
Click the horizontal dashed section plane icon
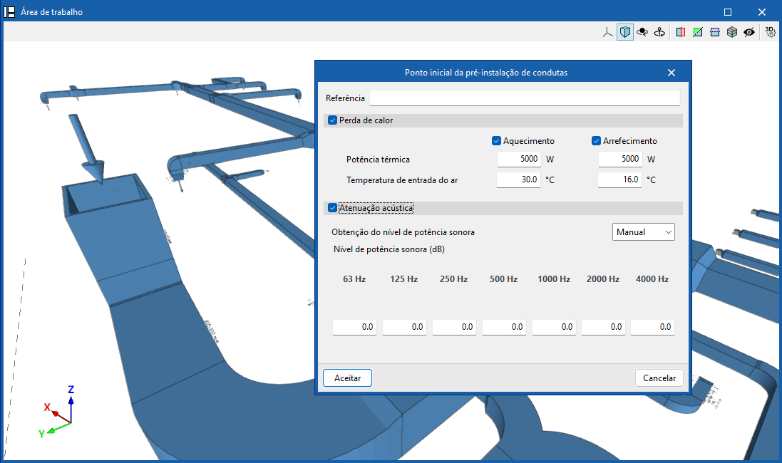[x=714, y=32]
